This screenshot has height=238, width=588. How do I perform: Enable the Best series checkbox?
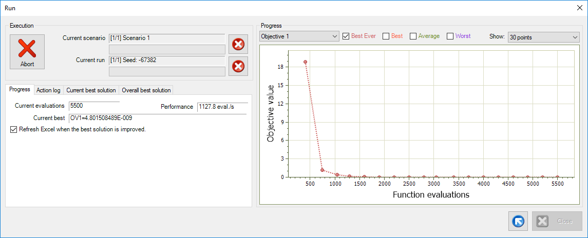point(386,36)
